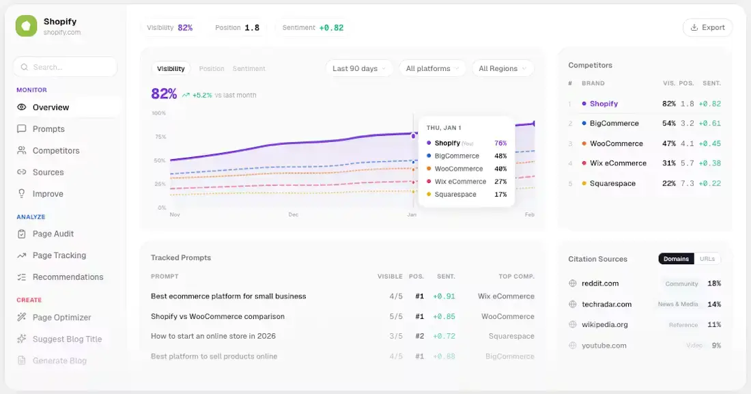Open Competitors via its people icon
Image resolution: width=751 pixels, height=394 pixels.
coord(22,150)
